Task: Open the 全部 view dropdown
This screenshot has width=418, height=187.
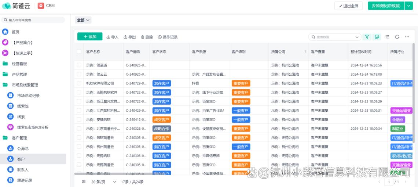Action: pyautogui.click(x=83, y=20)
